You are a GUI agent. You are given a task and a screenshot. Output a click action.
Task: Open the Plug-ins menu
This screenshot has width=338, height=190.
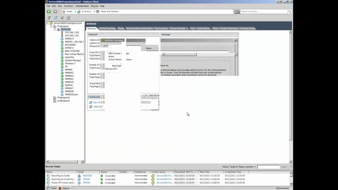(x=94, y=6)
